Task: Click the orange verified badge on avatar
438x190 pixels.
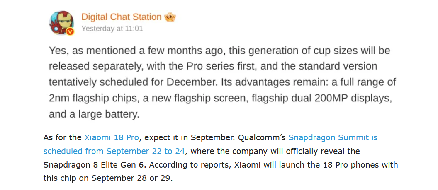Action: [70, 32]
